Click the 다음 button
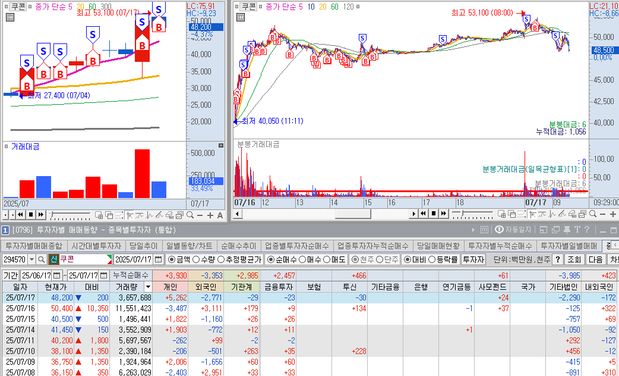Image resolution: width=619 pixels, height=376 pixels. pos(595,260)
